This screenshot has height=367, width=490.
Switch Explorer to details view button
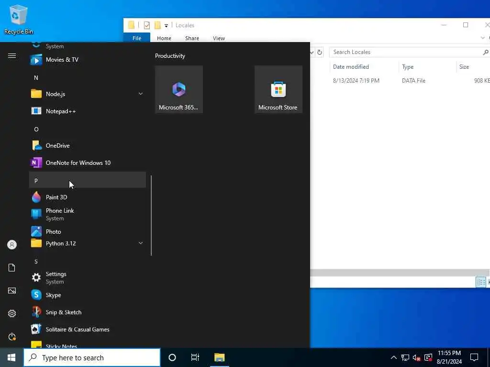(480, 282)
